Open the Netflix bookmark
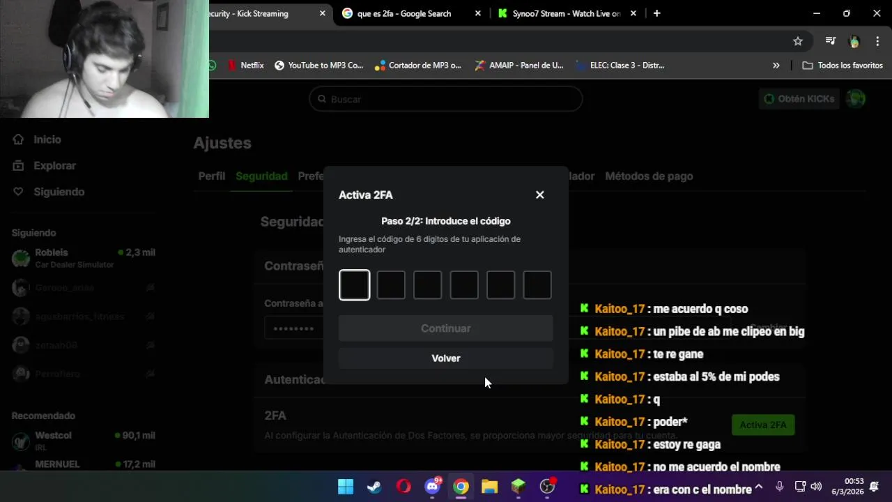 point(245,66)
